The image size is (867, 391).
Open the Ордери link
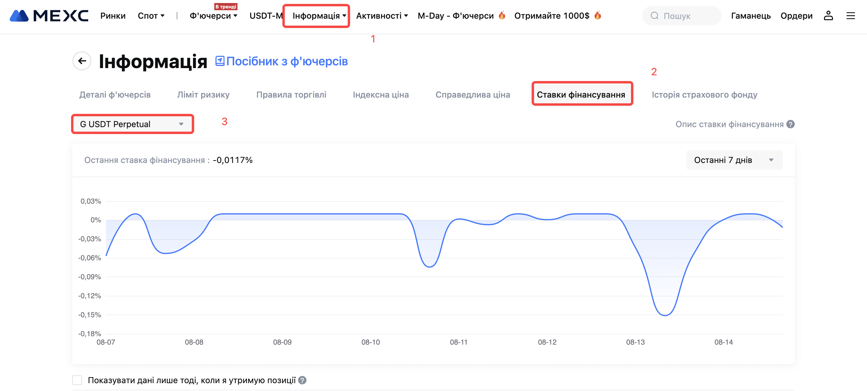[x=796, y=16]
